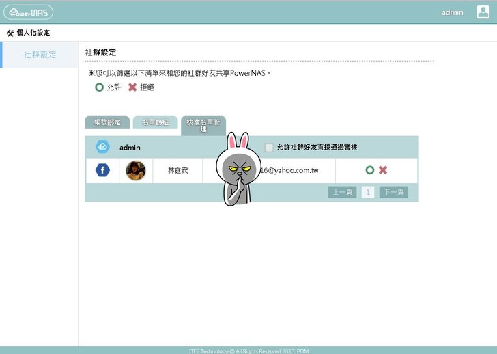Click the tools icon beside 個人化設定
Screen dimensions: 497x354
point(10,33)
